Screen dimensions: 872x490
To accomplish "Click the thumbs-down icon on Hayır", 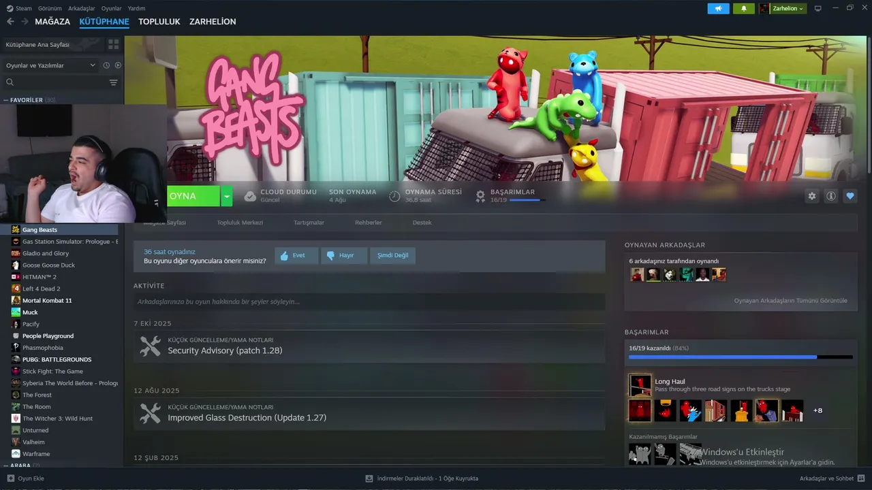I will [x=330, y=255].
